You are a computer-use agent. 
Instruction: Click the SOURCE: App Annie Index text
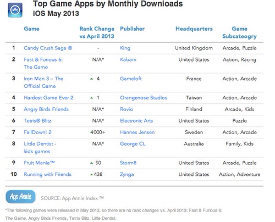click(x=72, y=198)
